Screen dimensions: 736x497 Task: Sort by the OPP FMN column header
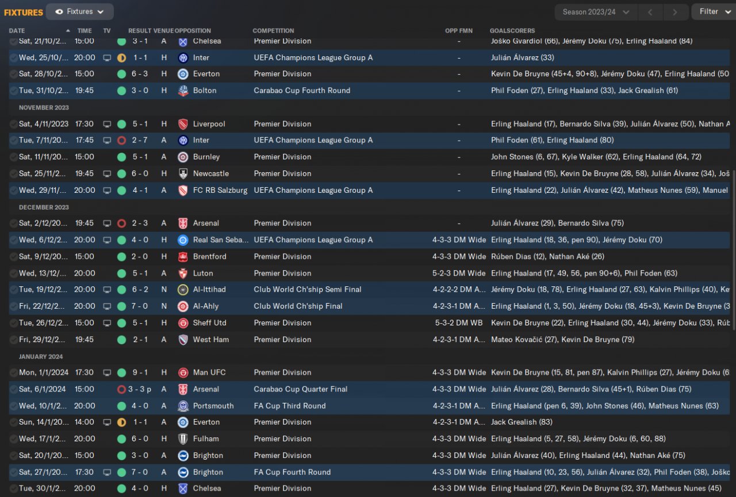click(x=459, y=31)
